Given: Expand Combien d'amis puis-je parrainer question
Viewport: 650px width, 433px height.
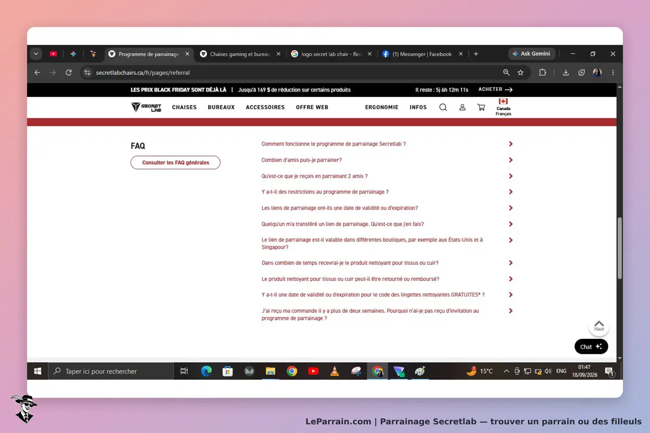Looking at the screenshot, I should point(387,160).
